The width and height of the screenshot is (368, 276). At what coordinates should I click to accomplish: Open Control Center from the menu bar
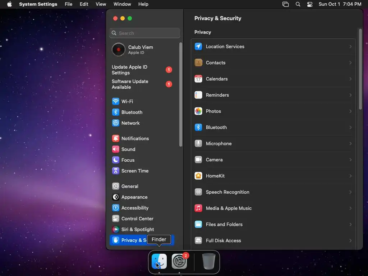[310, 4]
